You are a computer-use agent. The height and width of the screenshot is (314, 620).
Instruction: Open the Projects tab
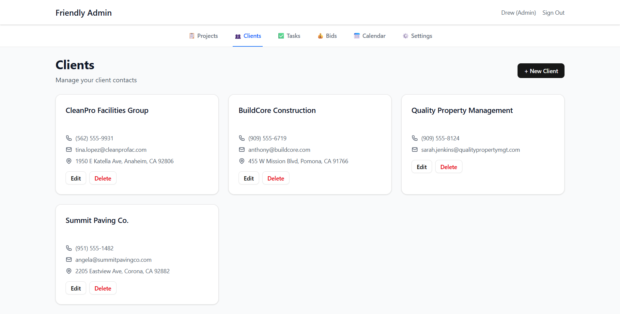(204, 36)
